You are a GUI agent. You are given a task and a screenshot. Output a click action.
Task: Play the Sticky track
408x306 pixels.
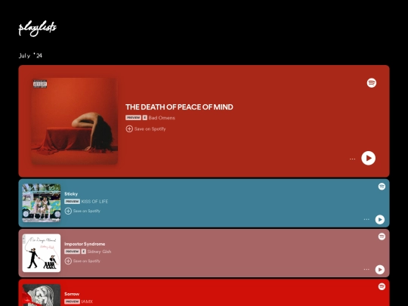point(379,219)
